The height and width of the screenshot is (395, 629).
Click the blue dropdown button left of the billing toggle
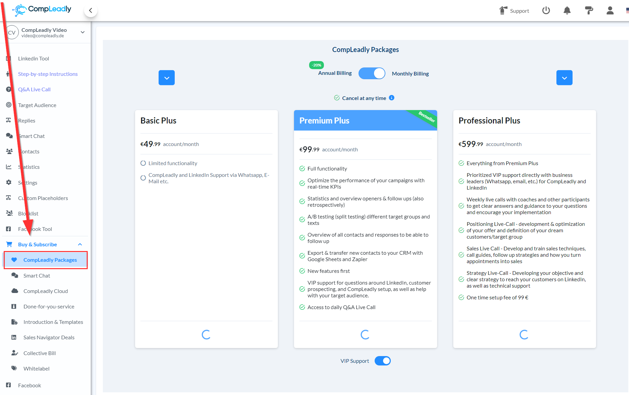(167, 78)
